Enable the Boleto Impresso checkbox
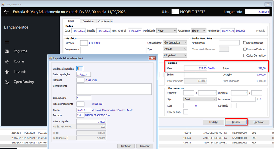 click(x=245, y=43)
